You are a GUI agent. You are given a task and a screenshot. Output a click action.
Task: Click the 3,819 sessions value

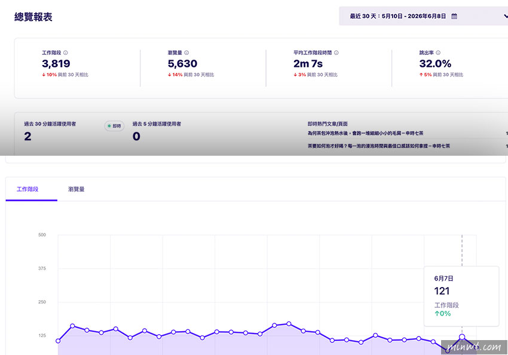56,64
